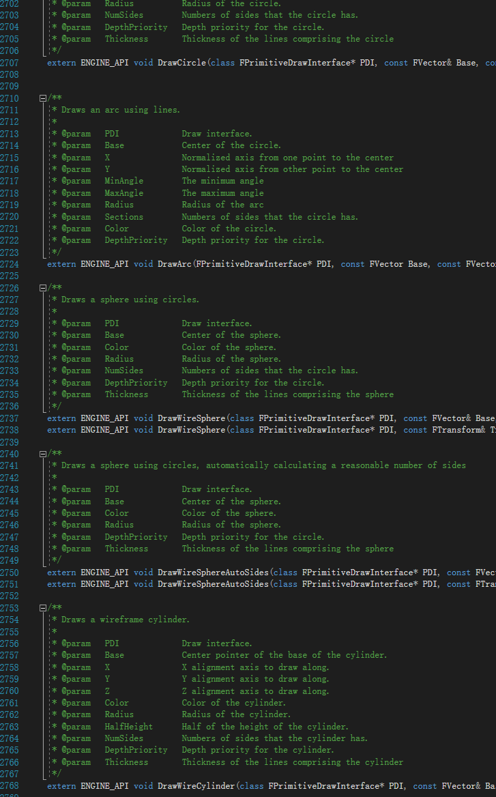Click line number 2767
The height and width of the screenshot is (797, 496).
[9, 774]
